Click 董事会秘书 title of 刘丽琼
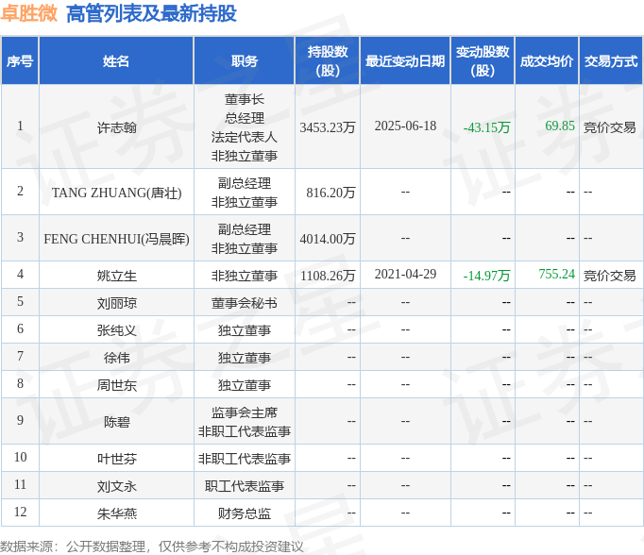644x555 pixels. point(245,303)
